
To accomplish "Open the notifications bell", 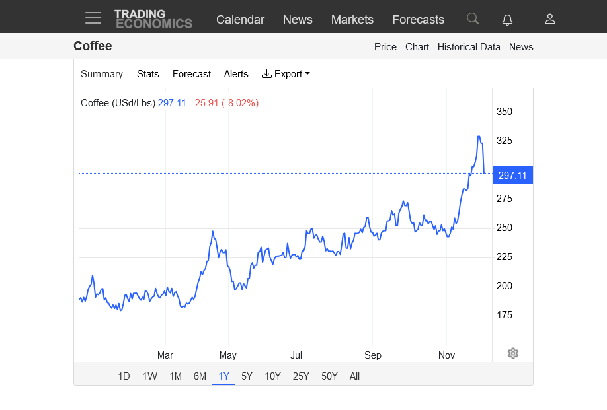I will pos(507,19).
